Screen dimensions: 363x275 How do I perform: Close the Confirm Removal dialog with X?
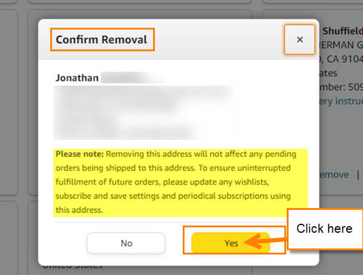[299, 39]
